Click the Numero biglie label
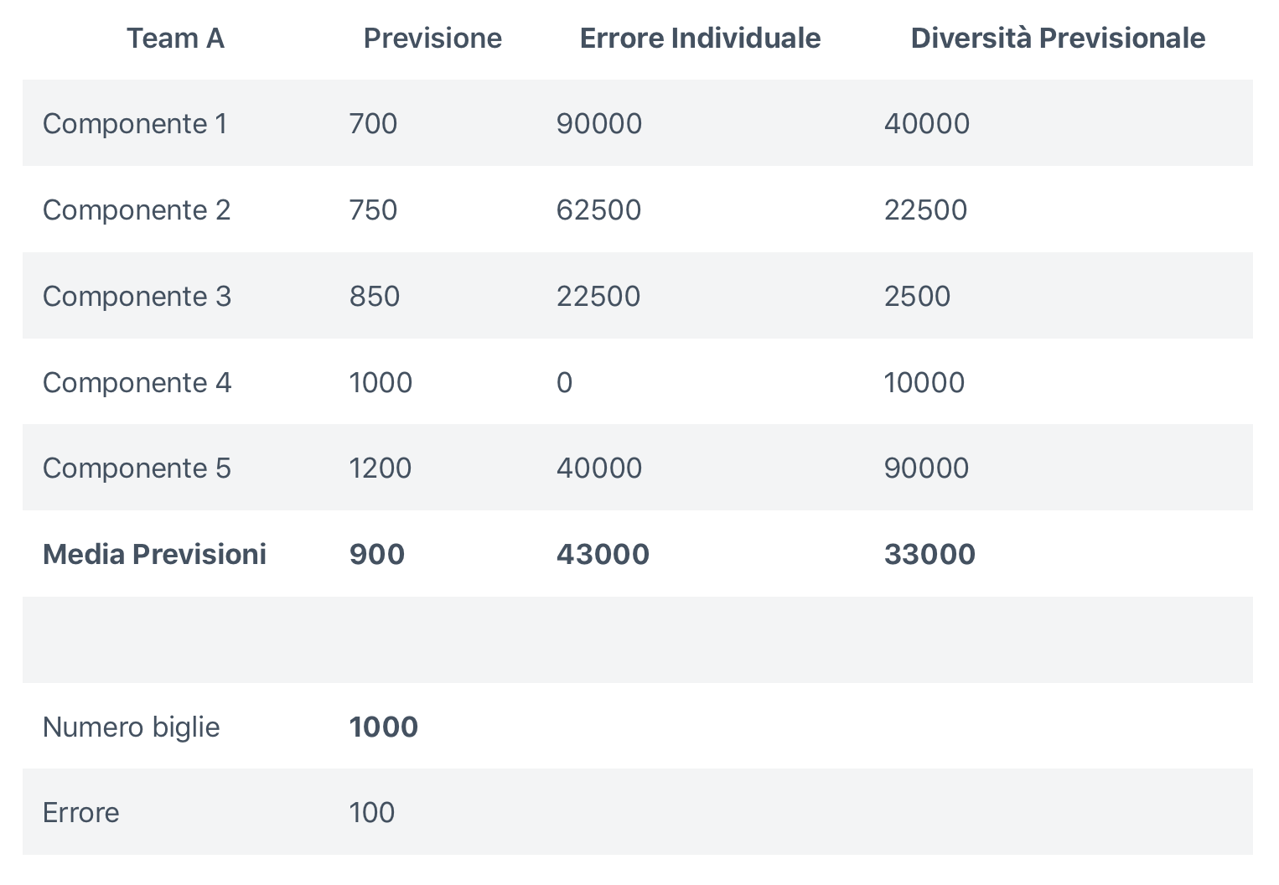1279x885 pixels. [x=131, y=727]
